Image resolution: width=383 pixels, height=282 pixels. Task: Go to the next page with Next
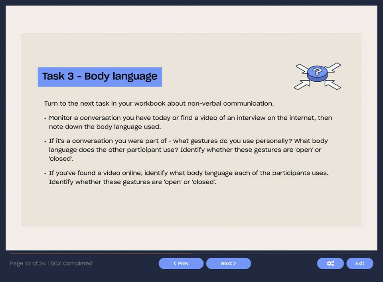(228, 263)
